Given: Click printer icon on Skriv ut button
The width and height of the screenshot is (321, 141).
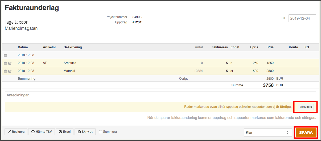Looking at the screenshot, I should [x=79, y=132].
